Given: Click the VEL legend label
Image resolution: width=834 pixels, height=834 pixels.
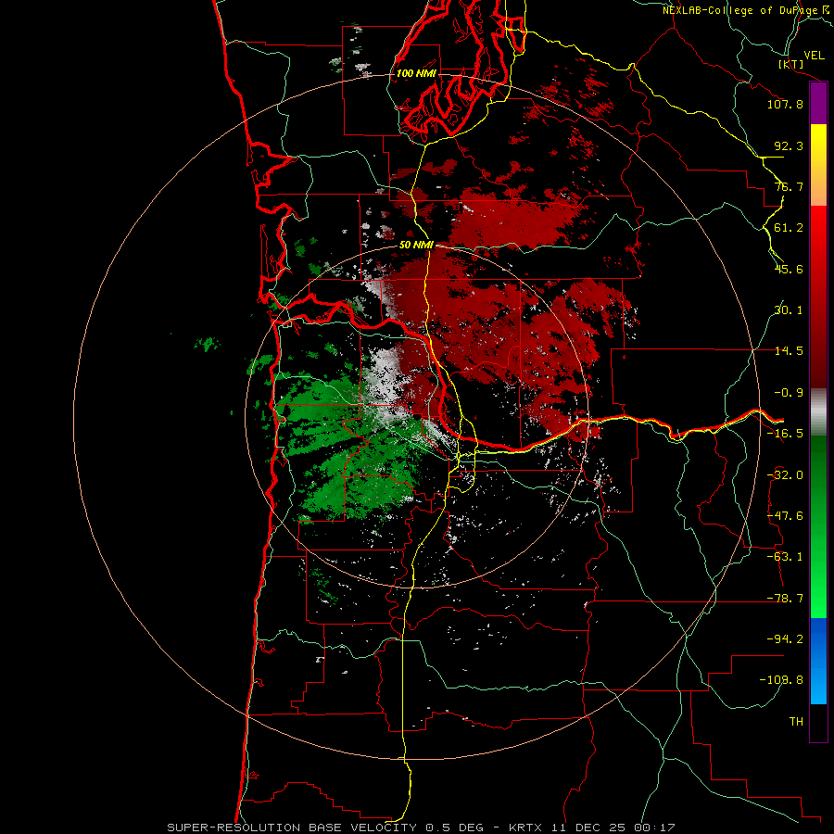Looking at the screenshot, I should tap(814, 56).
